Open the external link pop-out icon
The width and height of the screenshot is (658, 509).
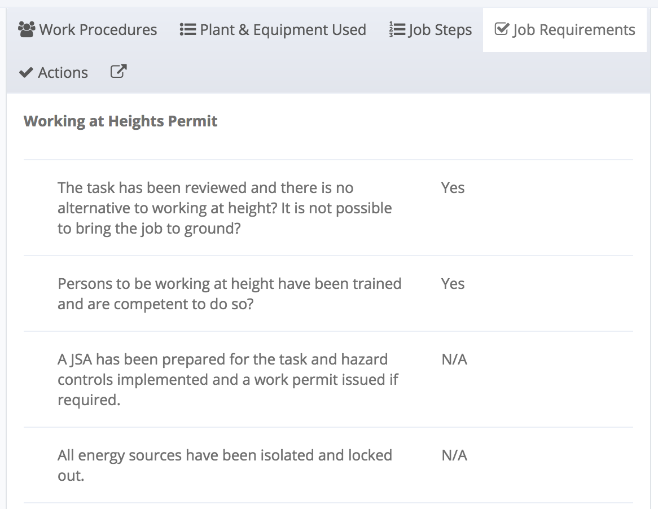pyautogui.click(x=118, y=72)
